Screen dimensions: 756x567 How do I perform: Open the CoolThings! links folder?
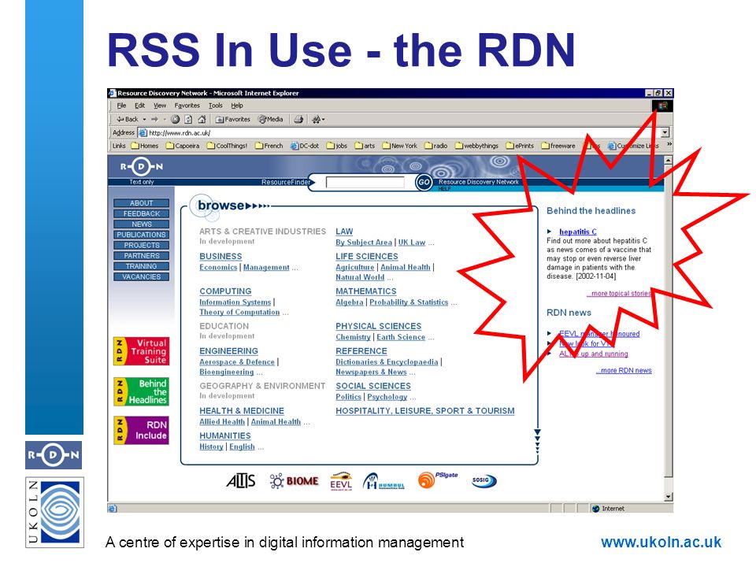click(227, 146)
